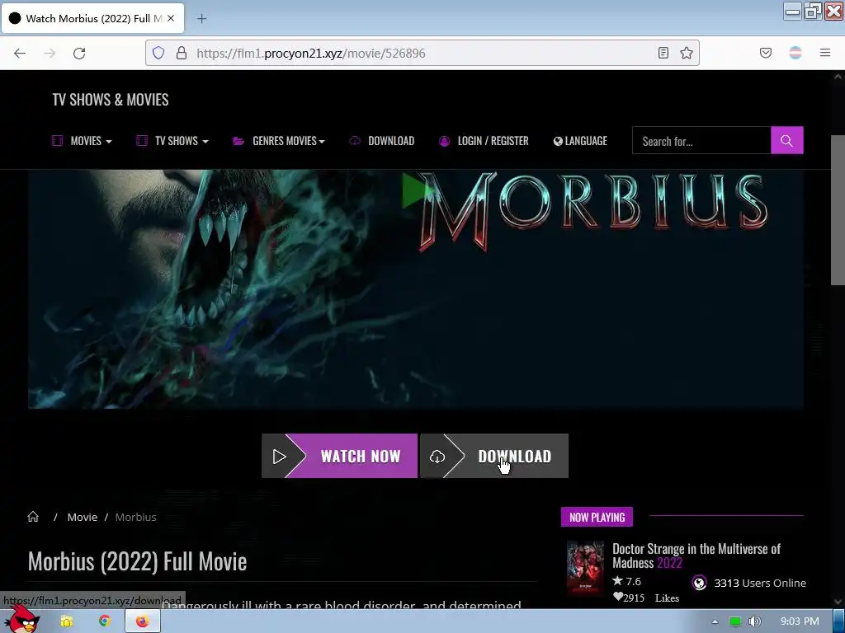Click the Morbius breadcrumb text
The height and width of the screenshot is (633, 845).
136,517
